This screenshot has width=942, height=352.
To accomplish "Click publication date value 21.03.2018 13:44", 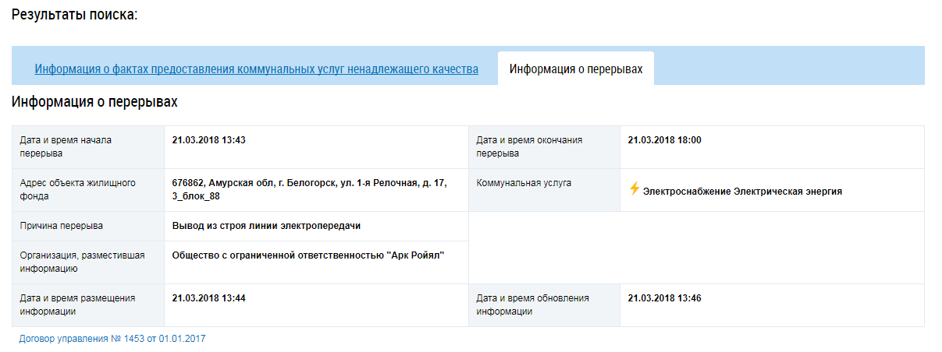I will [209, 298].
